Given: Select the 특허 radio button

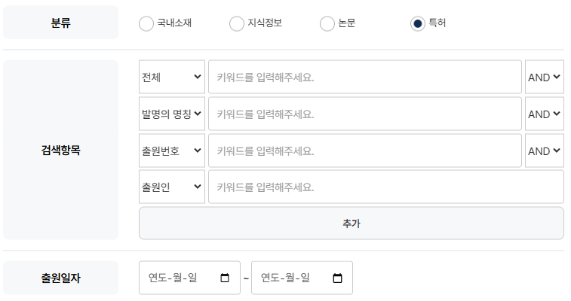Looking at the screenshot, I should 417,23.
